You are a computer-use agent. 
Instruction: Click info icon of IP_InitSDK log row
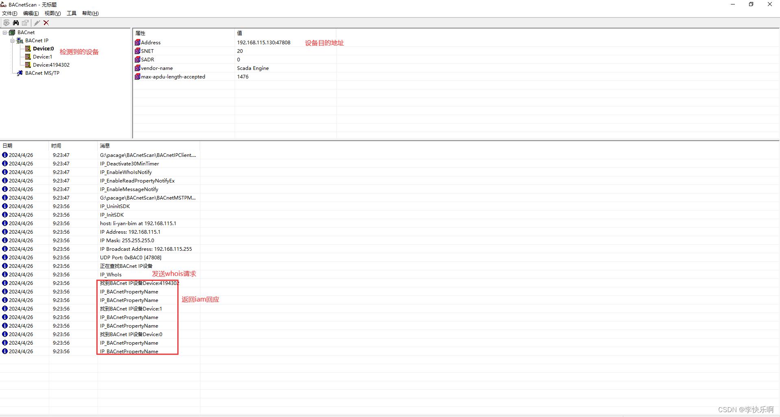coord(5,215)
